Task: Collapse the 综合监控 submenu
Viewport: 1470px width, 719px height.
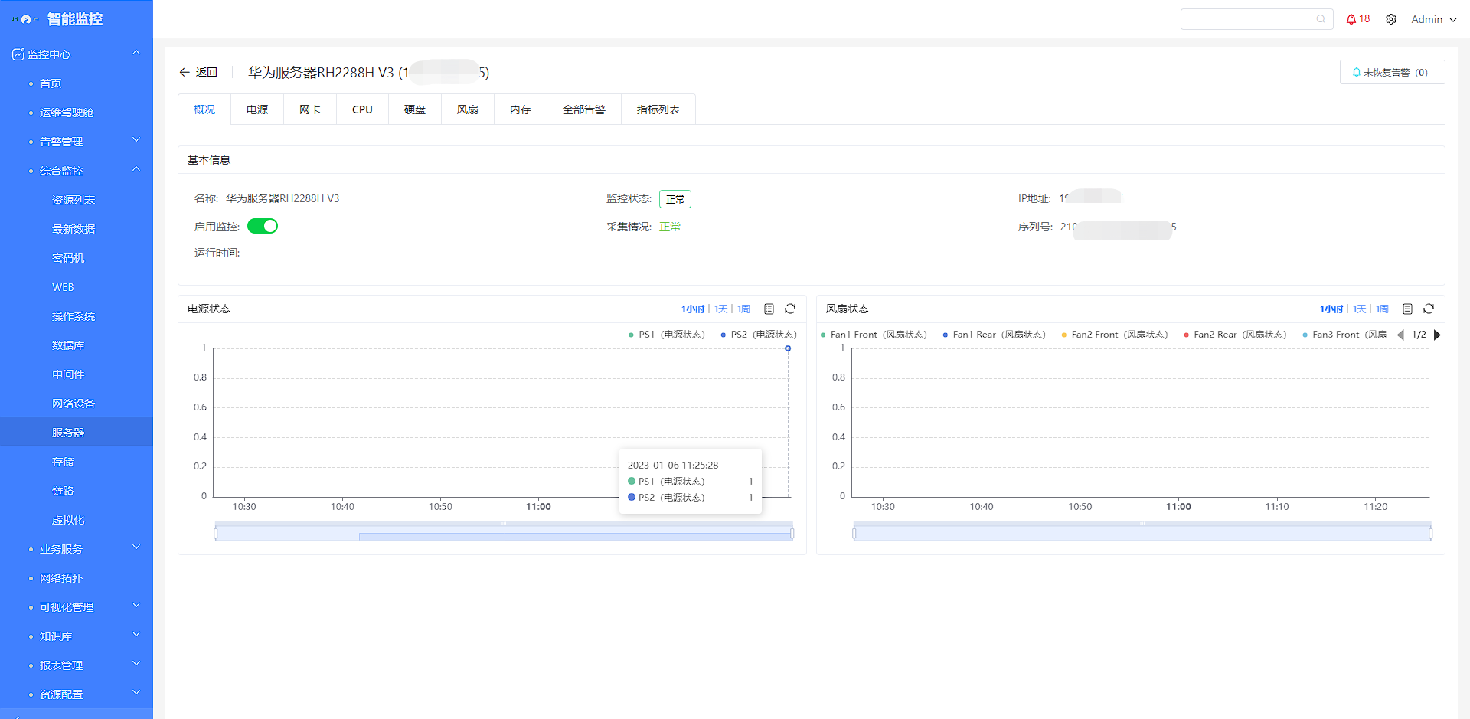Action: (136, 169)
